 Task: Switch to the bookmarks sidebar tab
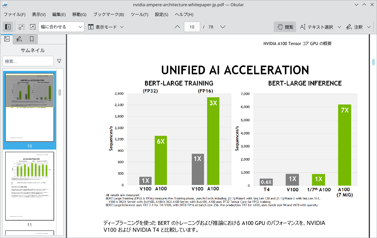click(x=31, y=39)
